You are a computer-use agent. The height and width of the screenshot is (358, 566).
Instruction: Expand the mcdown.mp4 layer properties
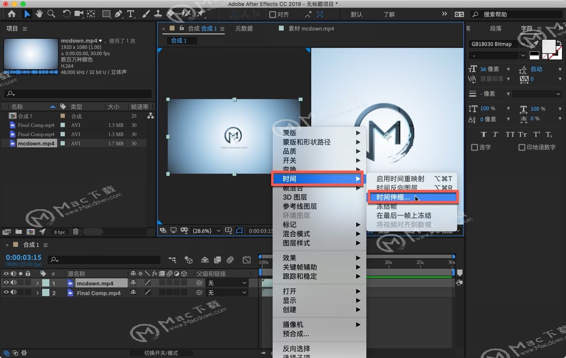point(37,283)
